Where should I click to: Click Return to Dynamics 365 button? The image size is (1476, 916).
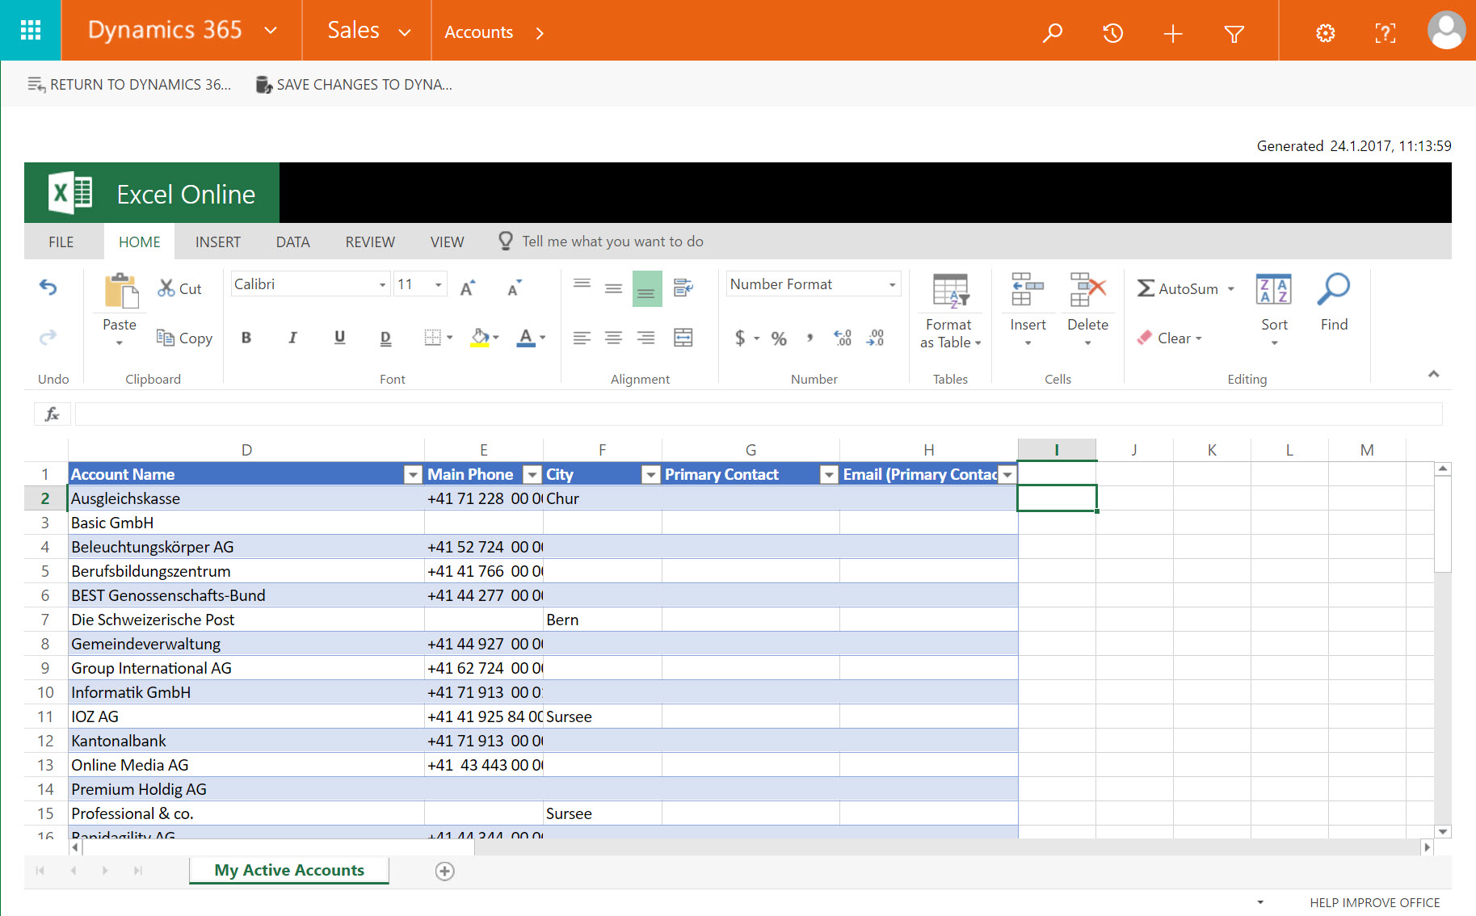coord(129,85)
